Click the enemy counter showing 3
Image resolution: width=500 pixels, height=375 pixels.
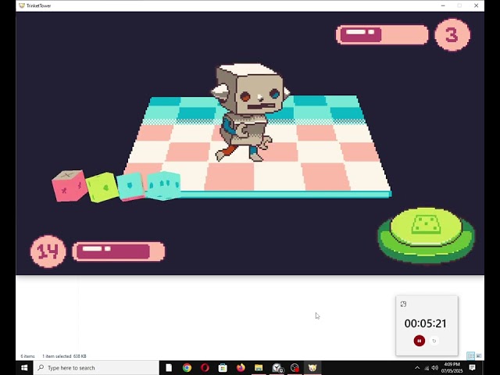coord(452,34)
